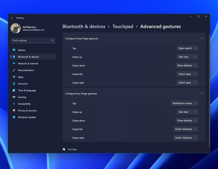Go to Apps settings
This screenshot has height=169, width=218.
33,77
